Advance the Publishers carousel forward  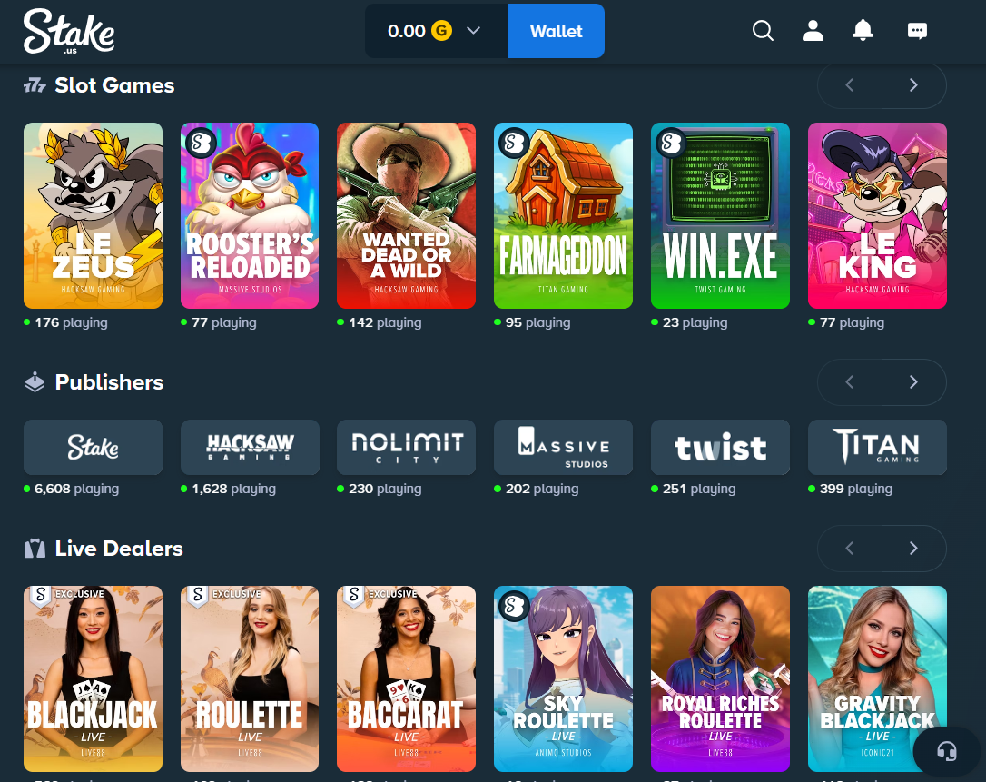914,381
